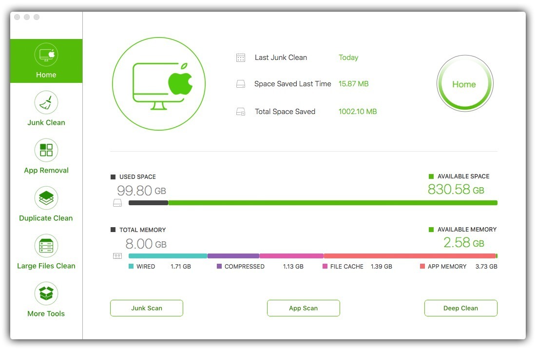Click the 99.80 GB used space value
Screen dimensions: 536x351
pos(141,191)
